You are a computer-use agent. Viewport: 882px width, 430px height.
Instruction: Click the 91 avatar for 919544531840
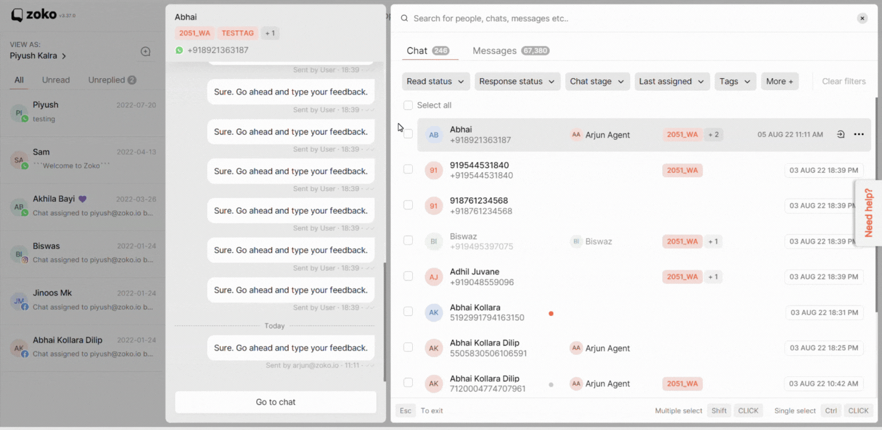pyautogui.click(x=434, y=170)
